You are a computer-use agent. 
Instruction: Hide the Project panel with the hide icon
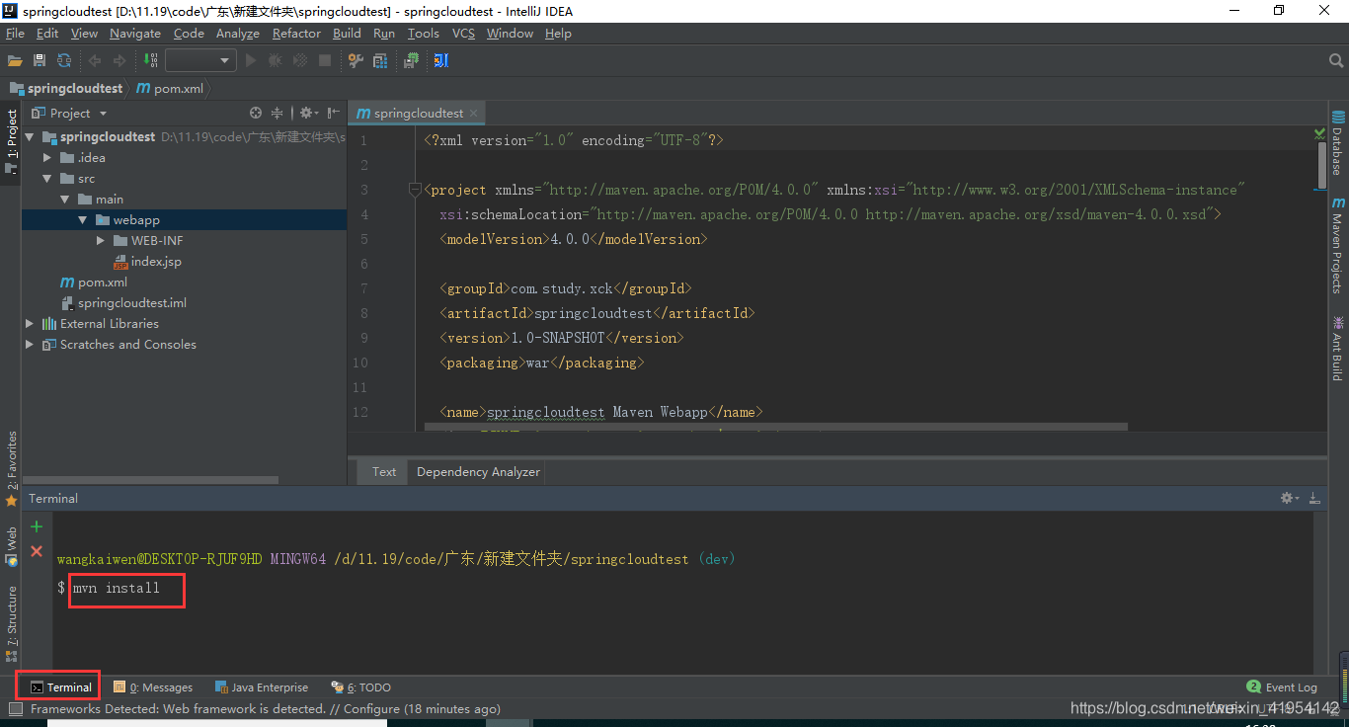pyautogui.click(x=333, y=113)
